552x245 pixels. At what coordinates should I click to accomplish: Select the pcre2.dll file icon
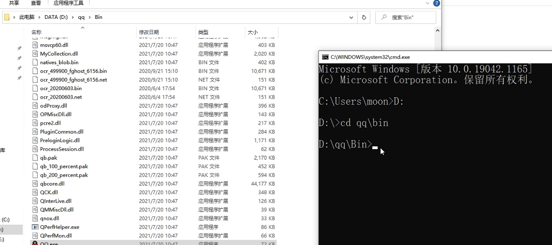click(x=34, y=123)
